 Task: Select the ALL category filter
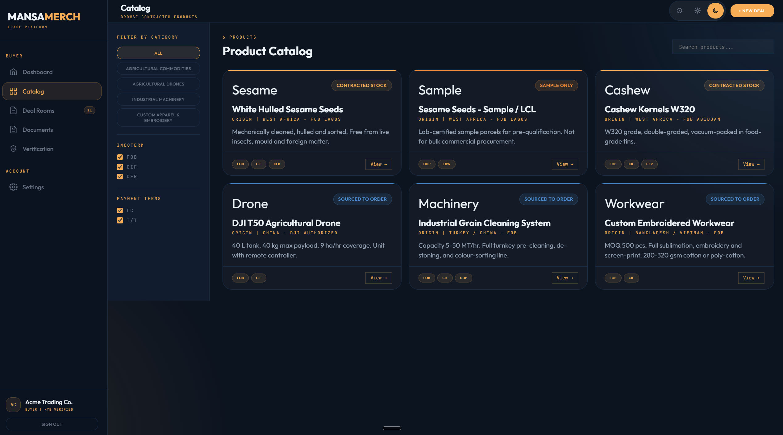coord(158,53)
